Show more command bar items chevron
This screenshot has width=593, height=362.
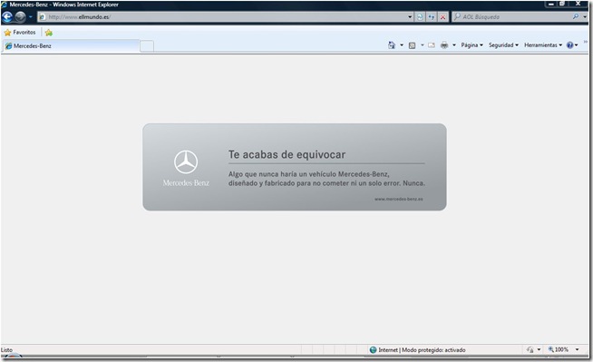tap(586, 42)
